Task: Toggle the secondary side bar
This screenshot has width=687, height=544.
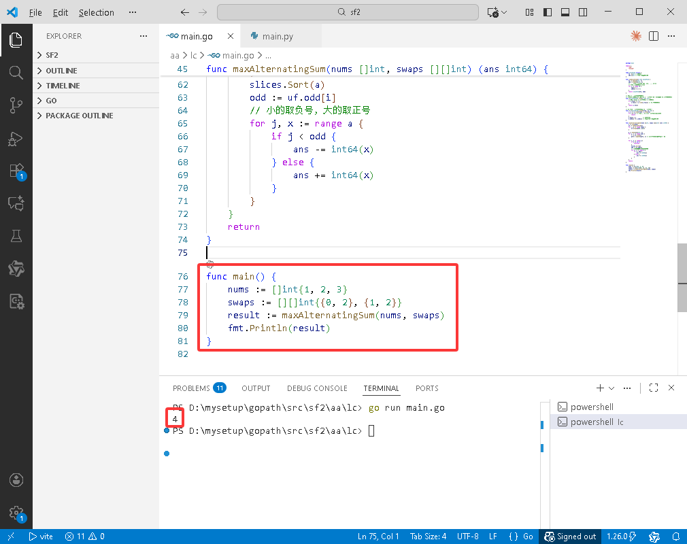Action: pyautogui.click(x=583, y=12)
